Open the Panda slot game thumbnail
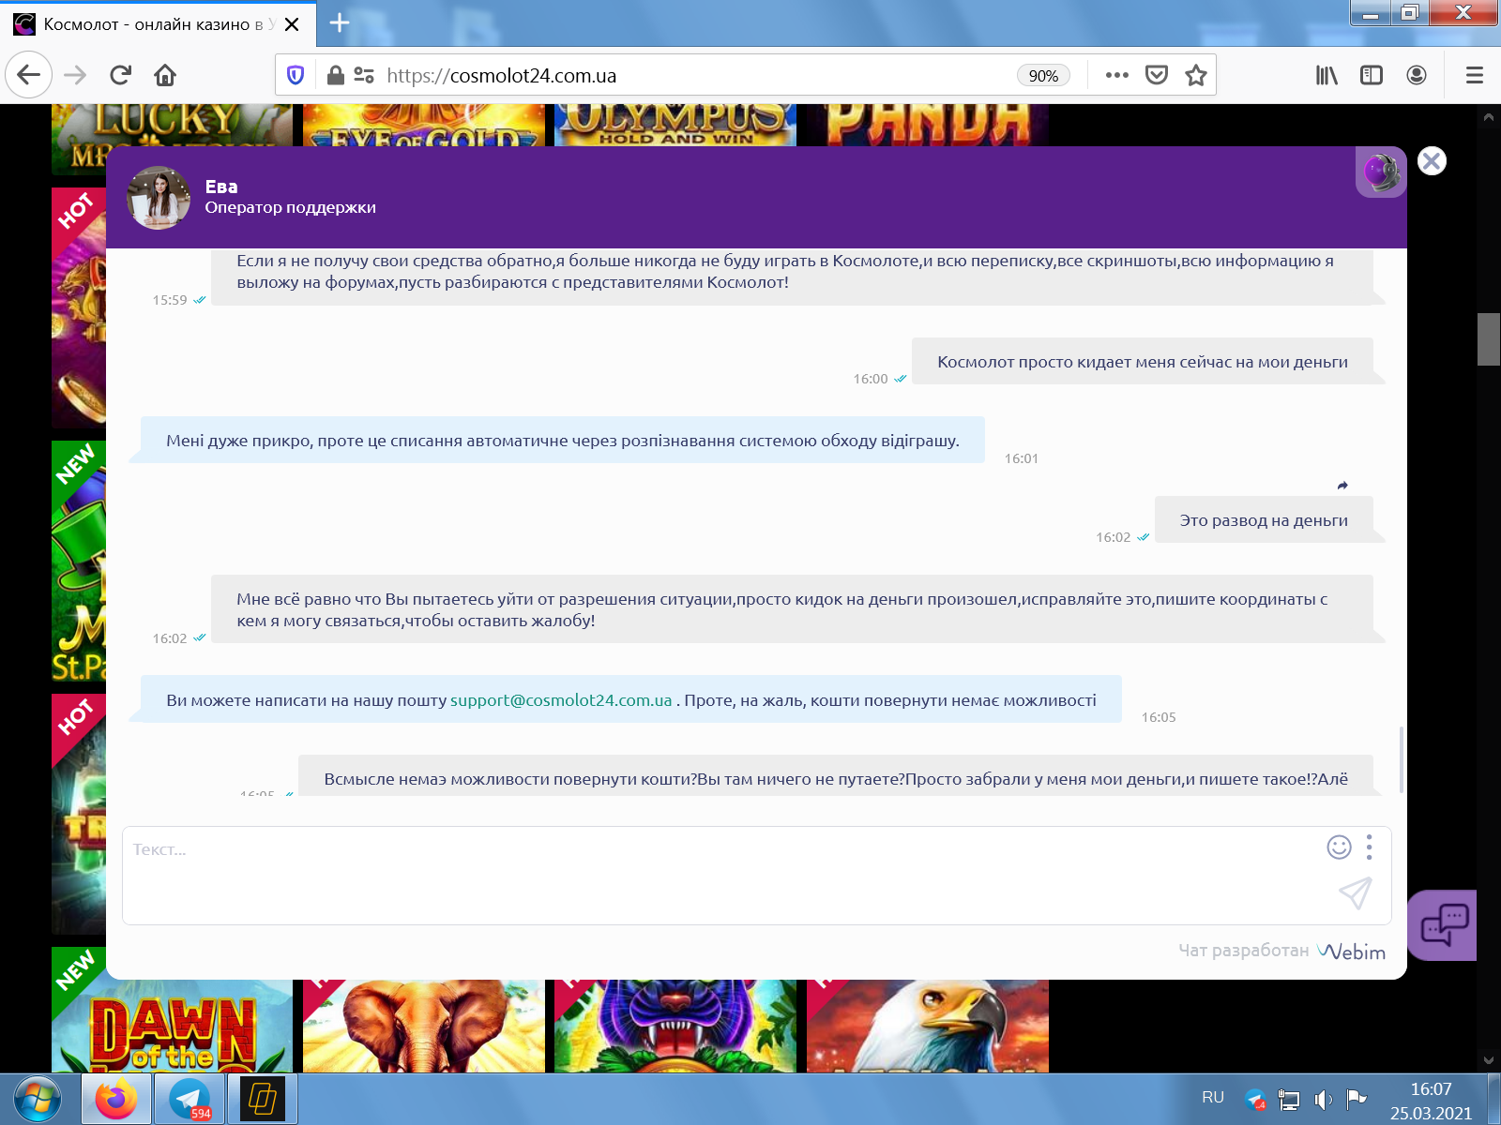The width and height of the screenshot is (1501, 1125). coord(928,126)
